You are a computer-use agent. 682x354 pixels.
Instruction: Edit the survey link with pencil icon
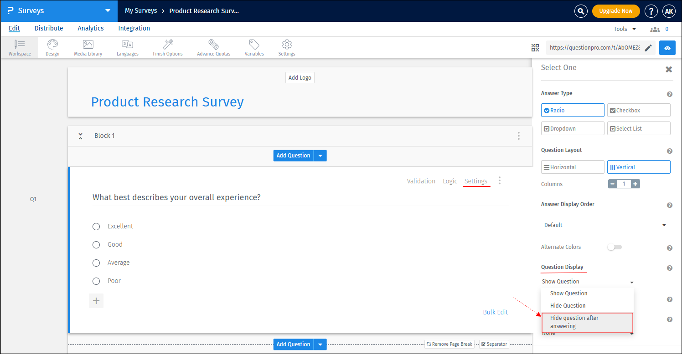(649, 48)
